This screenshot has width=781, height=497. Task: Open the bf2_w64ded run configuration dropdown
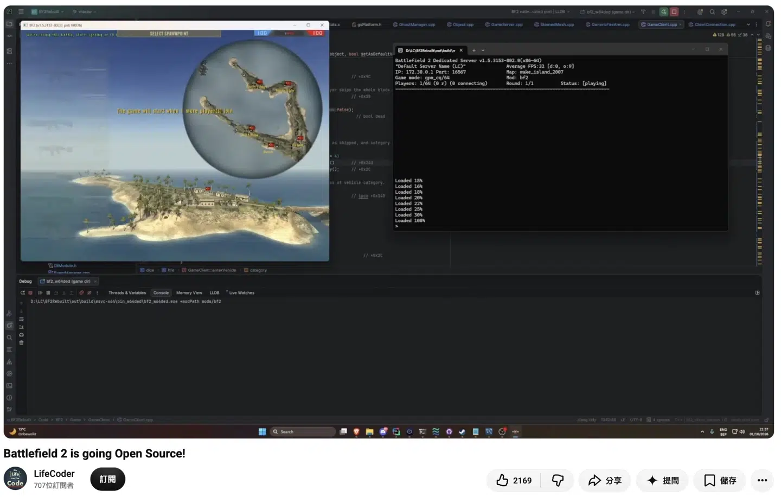point(607,11)
